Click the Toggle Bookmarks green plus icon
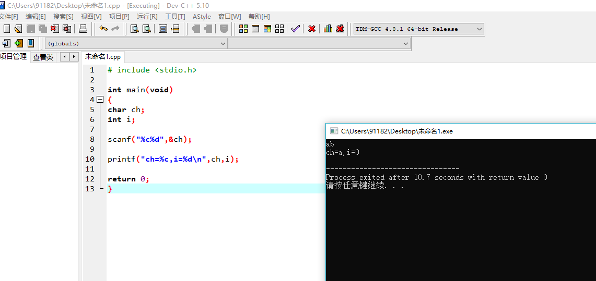Viewport: 596px width, 281px height. [19, 43]
